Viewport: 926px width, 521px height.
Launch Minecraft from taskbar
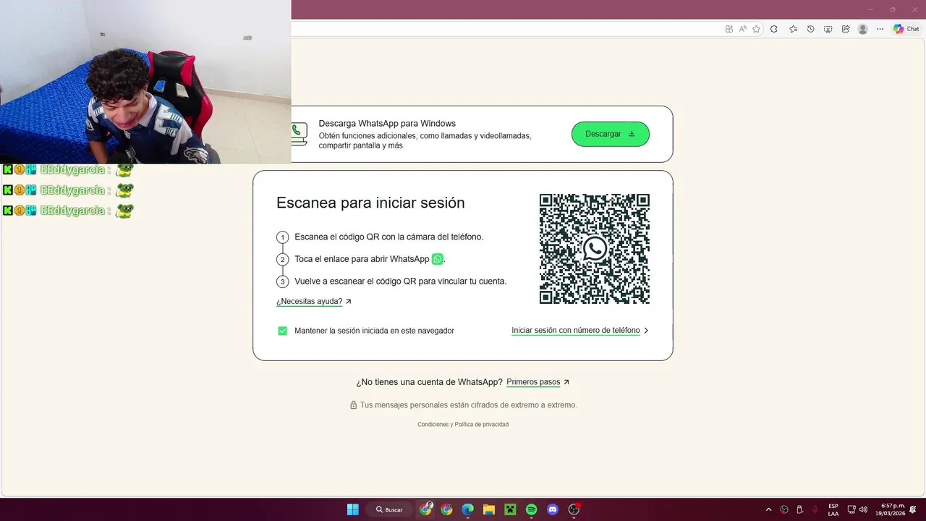[x=509, y=509]
